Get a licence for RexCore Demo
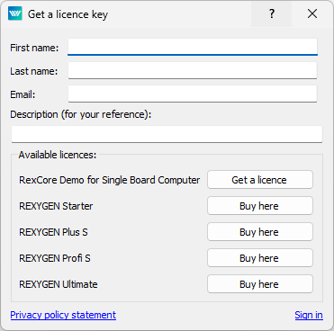 click(260, 180)
